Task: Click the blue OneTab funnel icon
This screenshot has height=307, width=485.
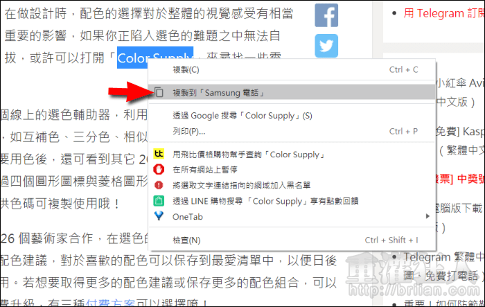Action: 159,216
